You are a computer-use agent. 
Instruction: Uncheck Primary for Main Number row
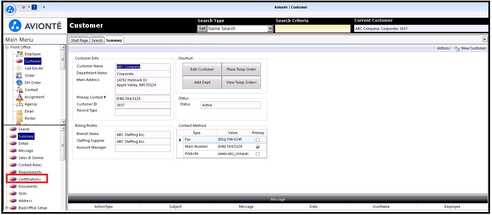pos(258,147)
